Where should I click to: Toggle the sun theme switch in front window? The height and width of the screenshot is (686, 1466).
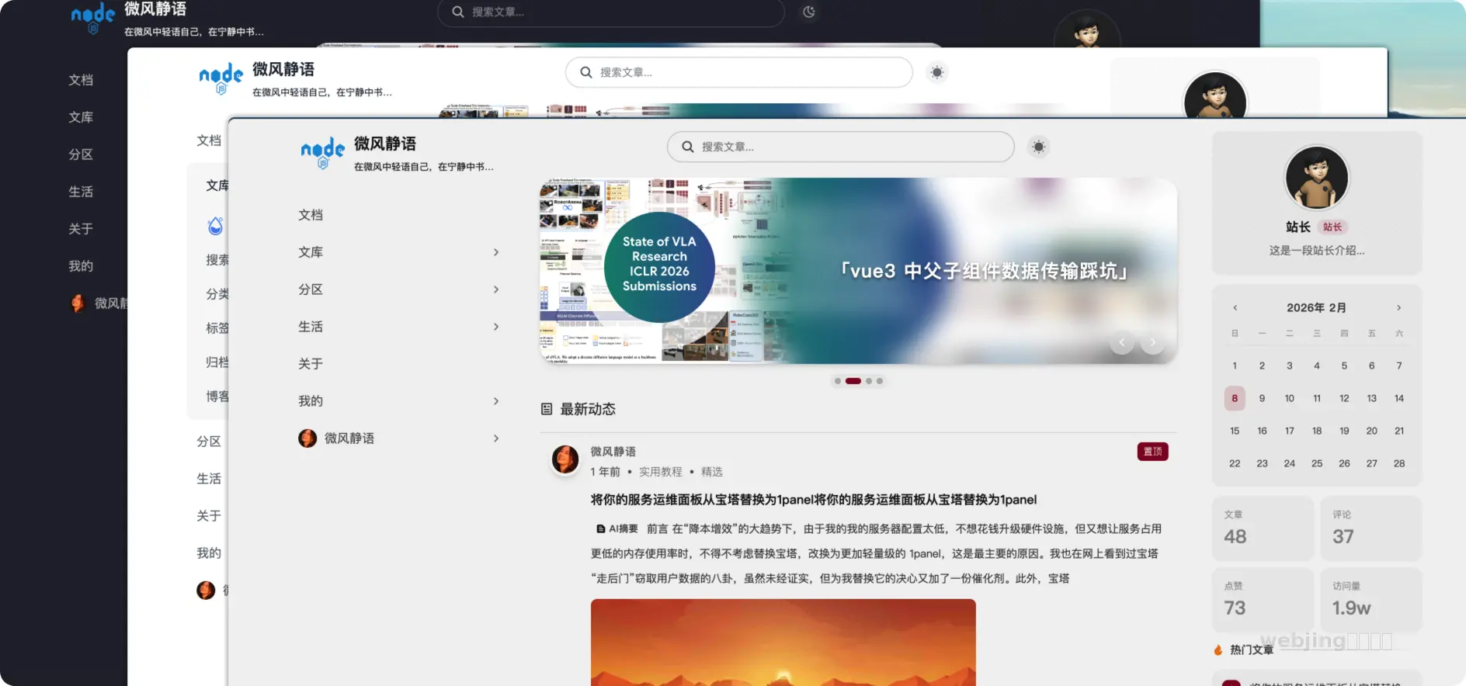pyautogui.click(x=1039, y=147)
